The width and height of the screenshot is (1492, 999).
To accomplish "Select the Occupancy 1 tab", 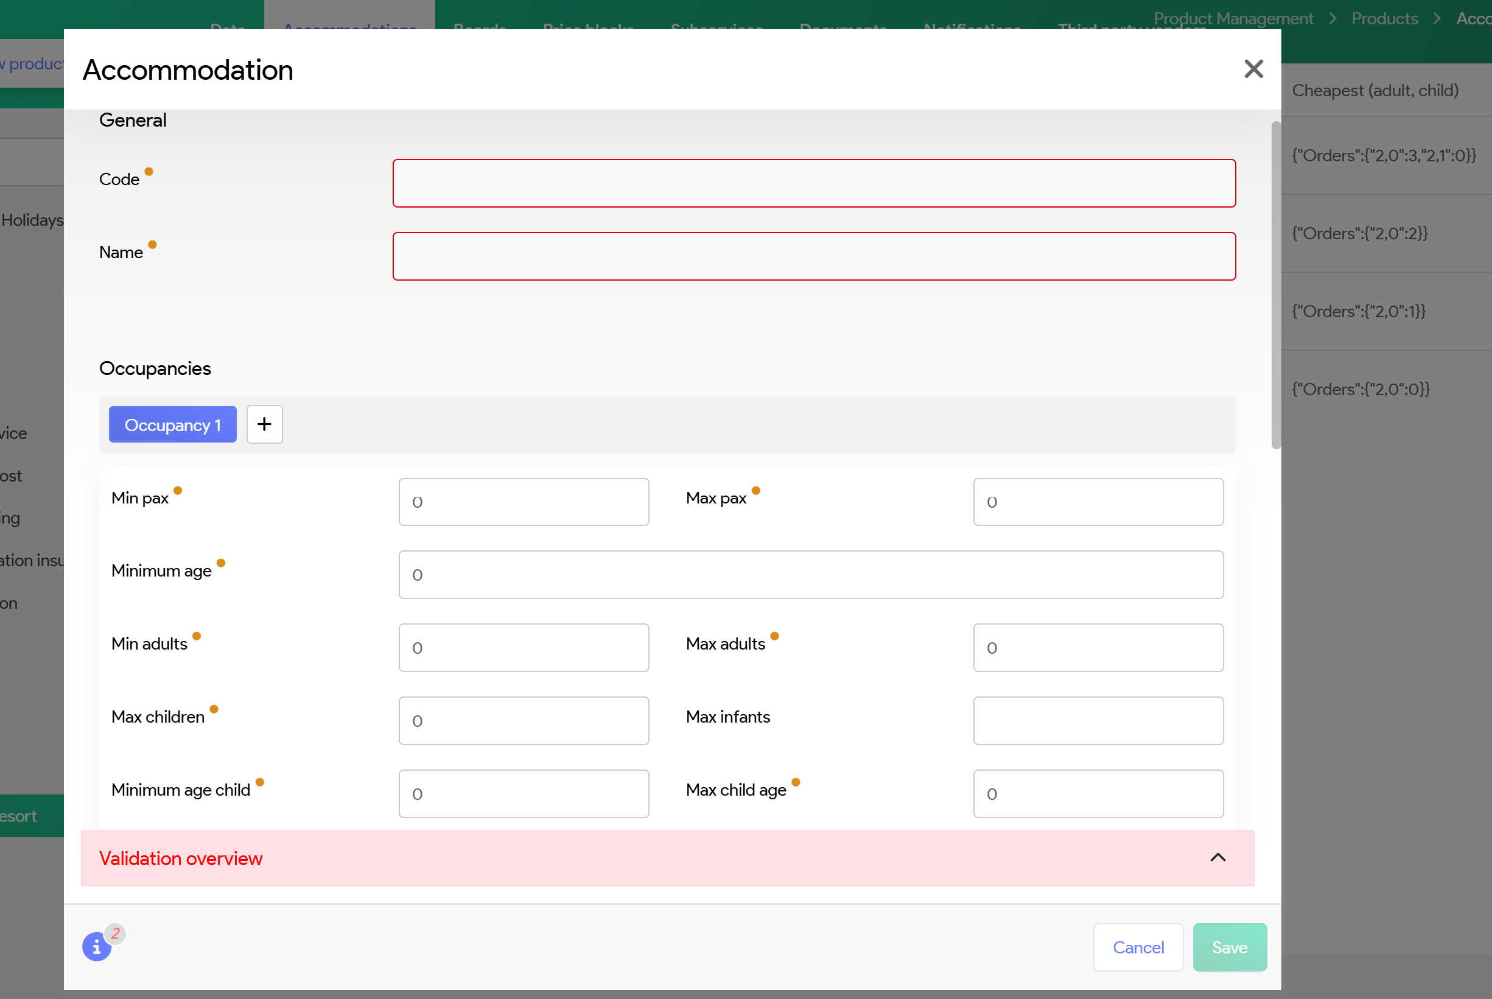I will point(173,424).
